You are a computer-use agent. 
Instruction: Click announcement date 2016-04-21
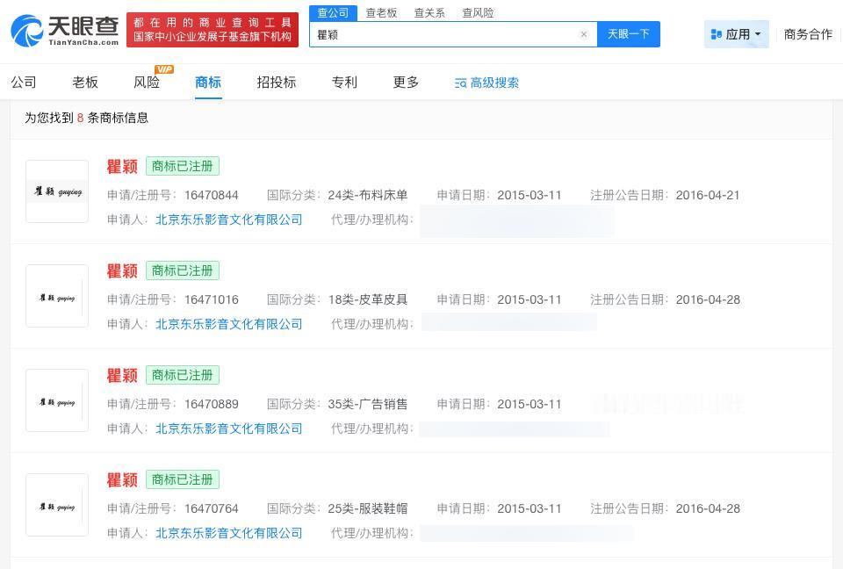[x=708, y=195]
